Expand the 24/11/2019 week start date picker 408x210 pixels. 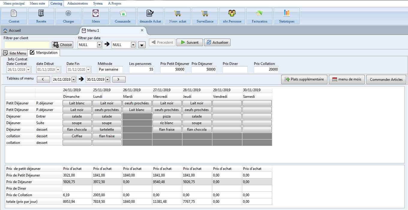pyautogui.click(x=73, y=80)
